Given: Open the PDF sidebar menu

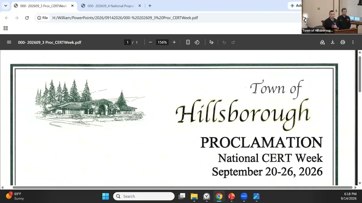Looking at the screenshot, I should click(x=9, y=42).
